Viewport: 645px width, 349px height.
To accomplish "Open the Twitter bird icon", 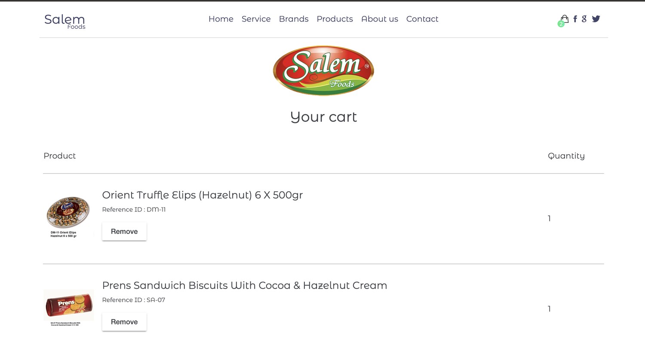I will (596, 19).
